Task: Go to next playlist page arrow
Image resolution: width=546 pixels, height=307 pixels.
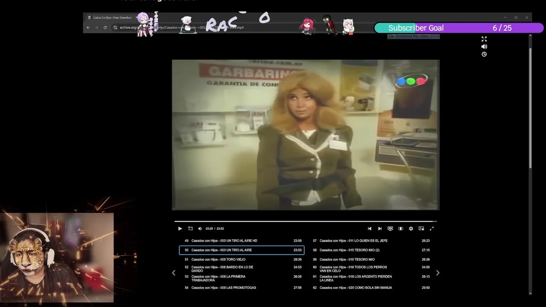Action: coord(438,273)
